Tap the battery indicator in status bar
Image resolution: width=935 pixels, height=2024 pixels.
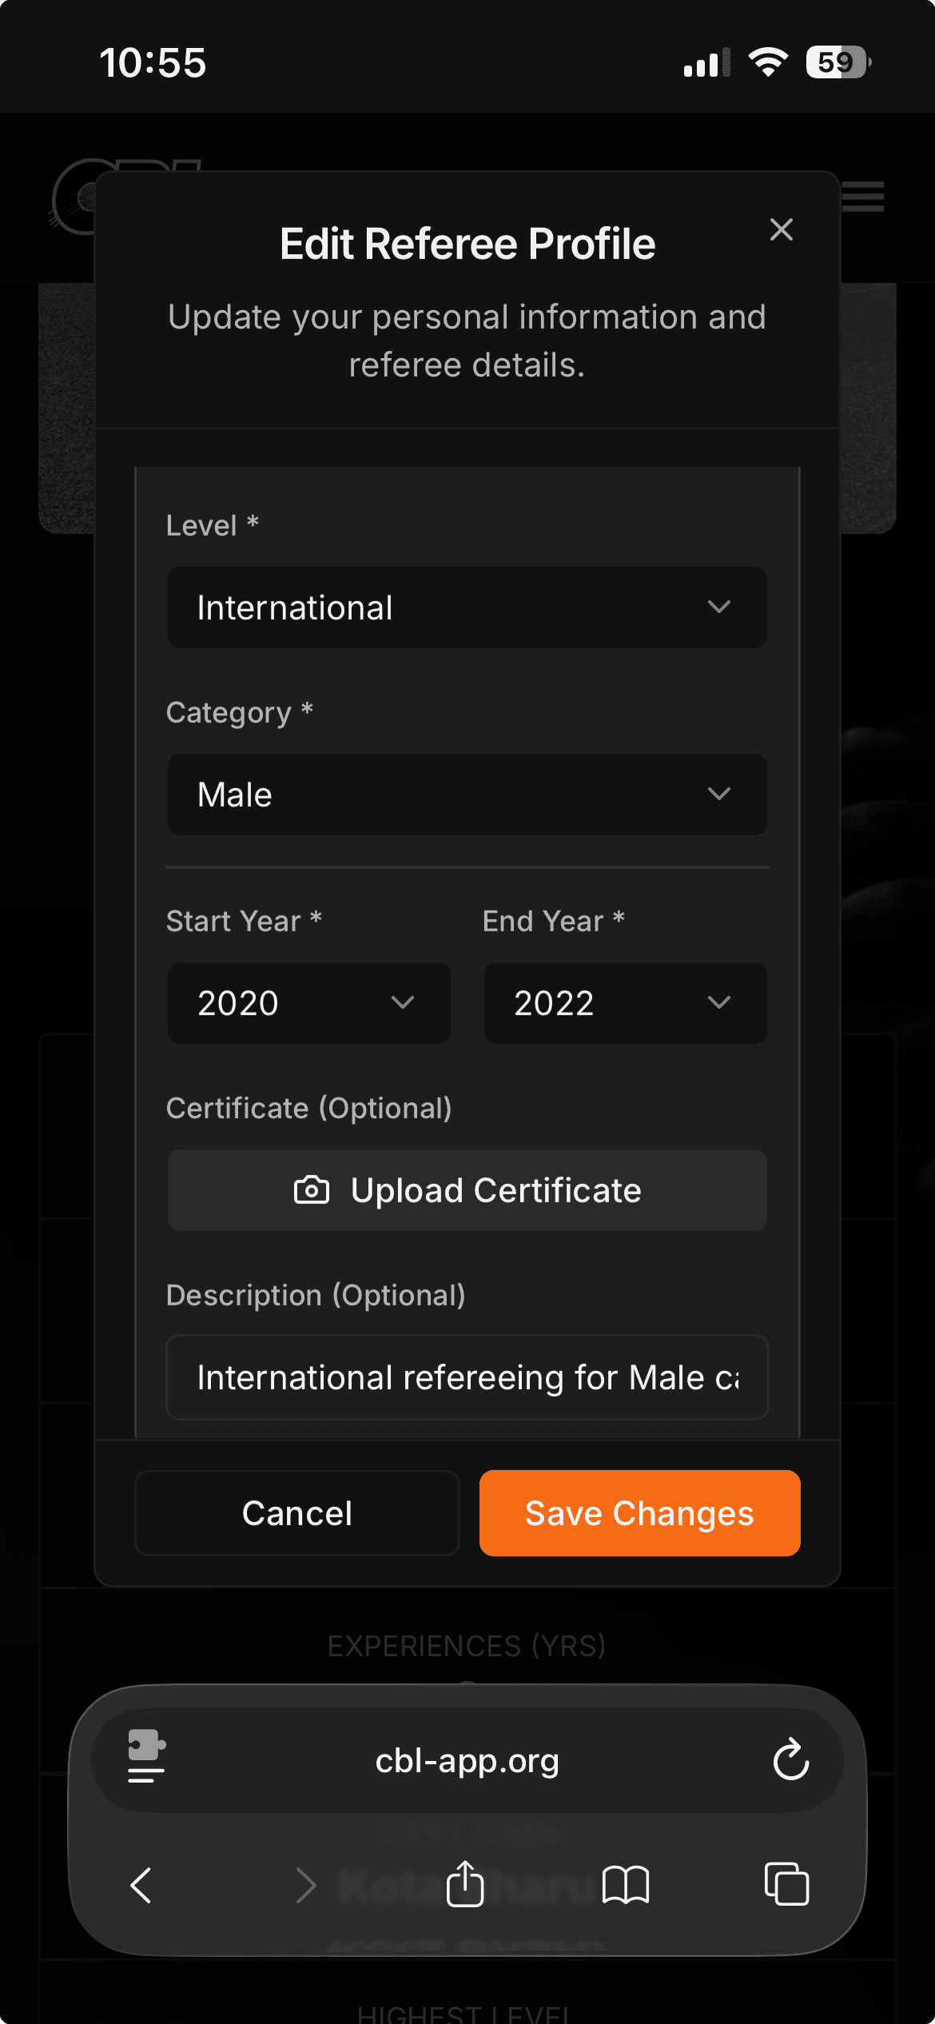[838, 62]
